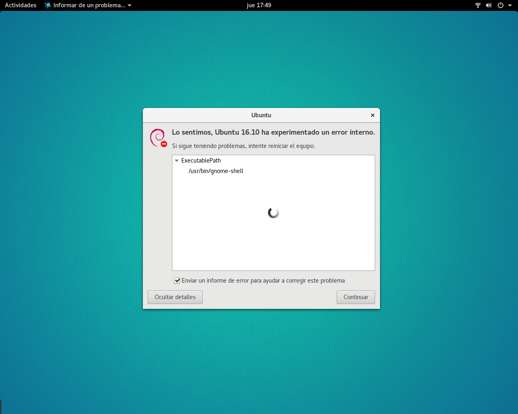Screen dimensions: 518x414
Task: Uncheck 'Enviar un informe de error' checkbox
Action: (x=177, y=281)
